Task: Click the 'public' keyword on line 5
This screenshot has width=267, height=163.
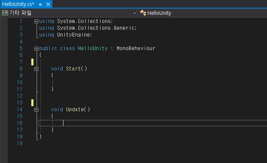Action: [48, 48]
